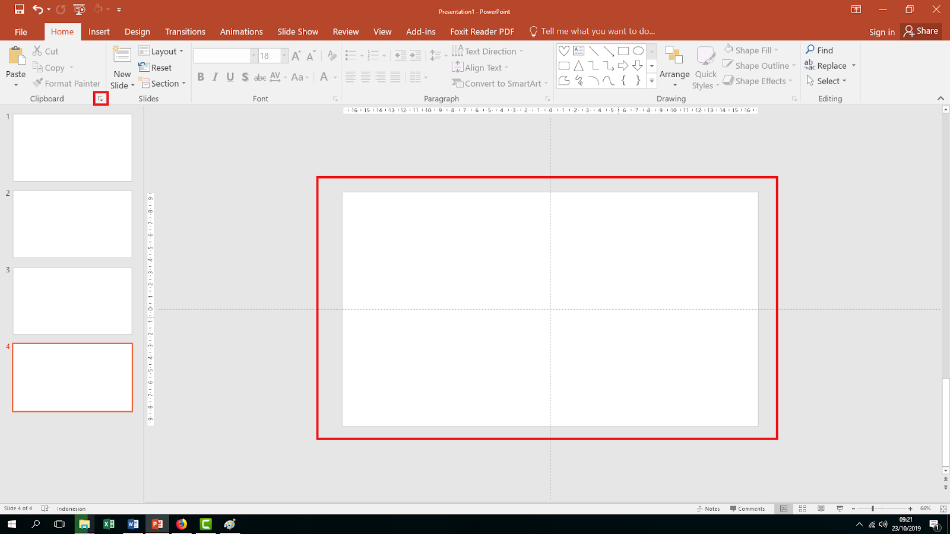Toggle Underline on the text

[x=230, y=77]
